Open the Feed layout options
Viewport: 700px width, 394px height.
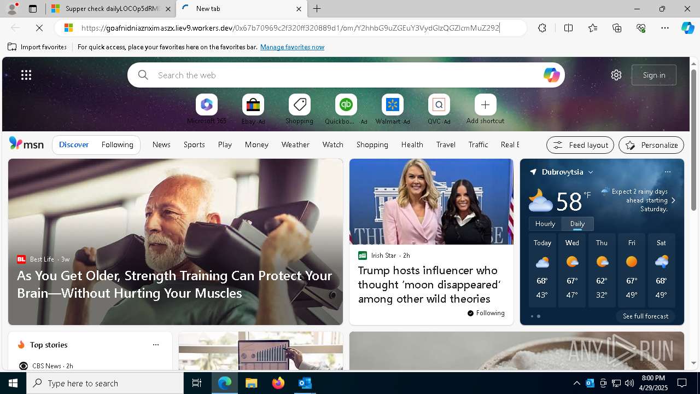tap(580, 145)
